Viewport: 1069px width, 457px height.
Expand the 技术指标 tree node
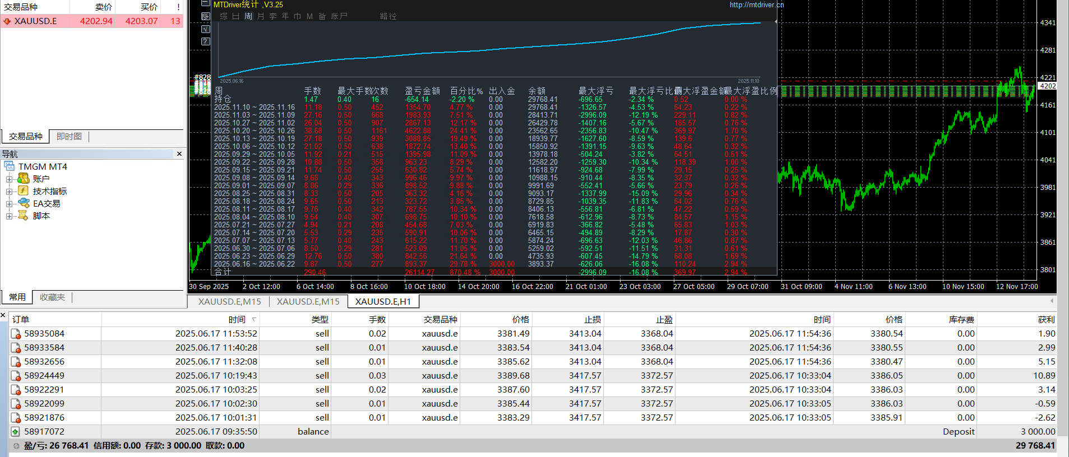point(9,192)
